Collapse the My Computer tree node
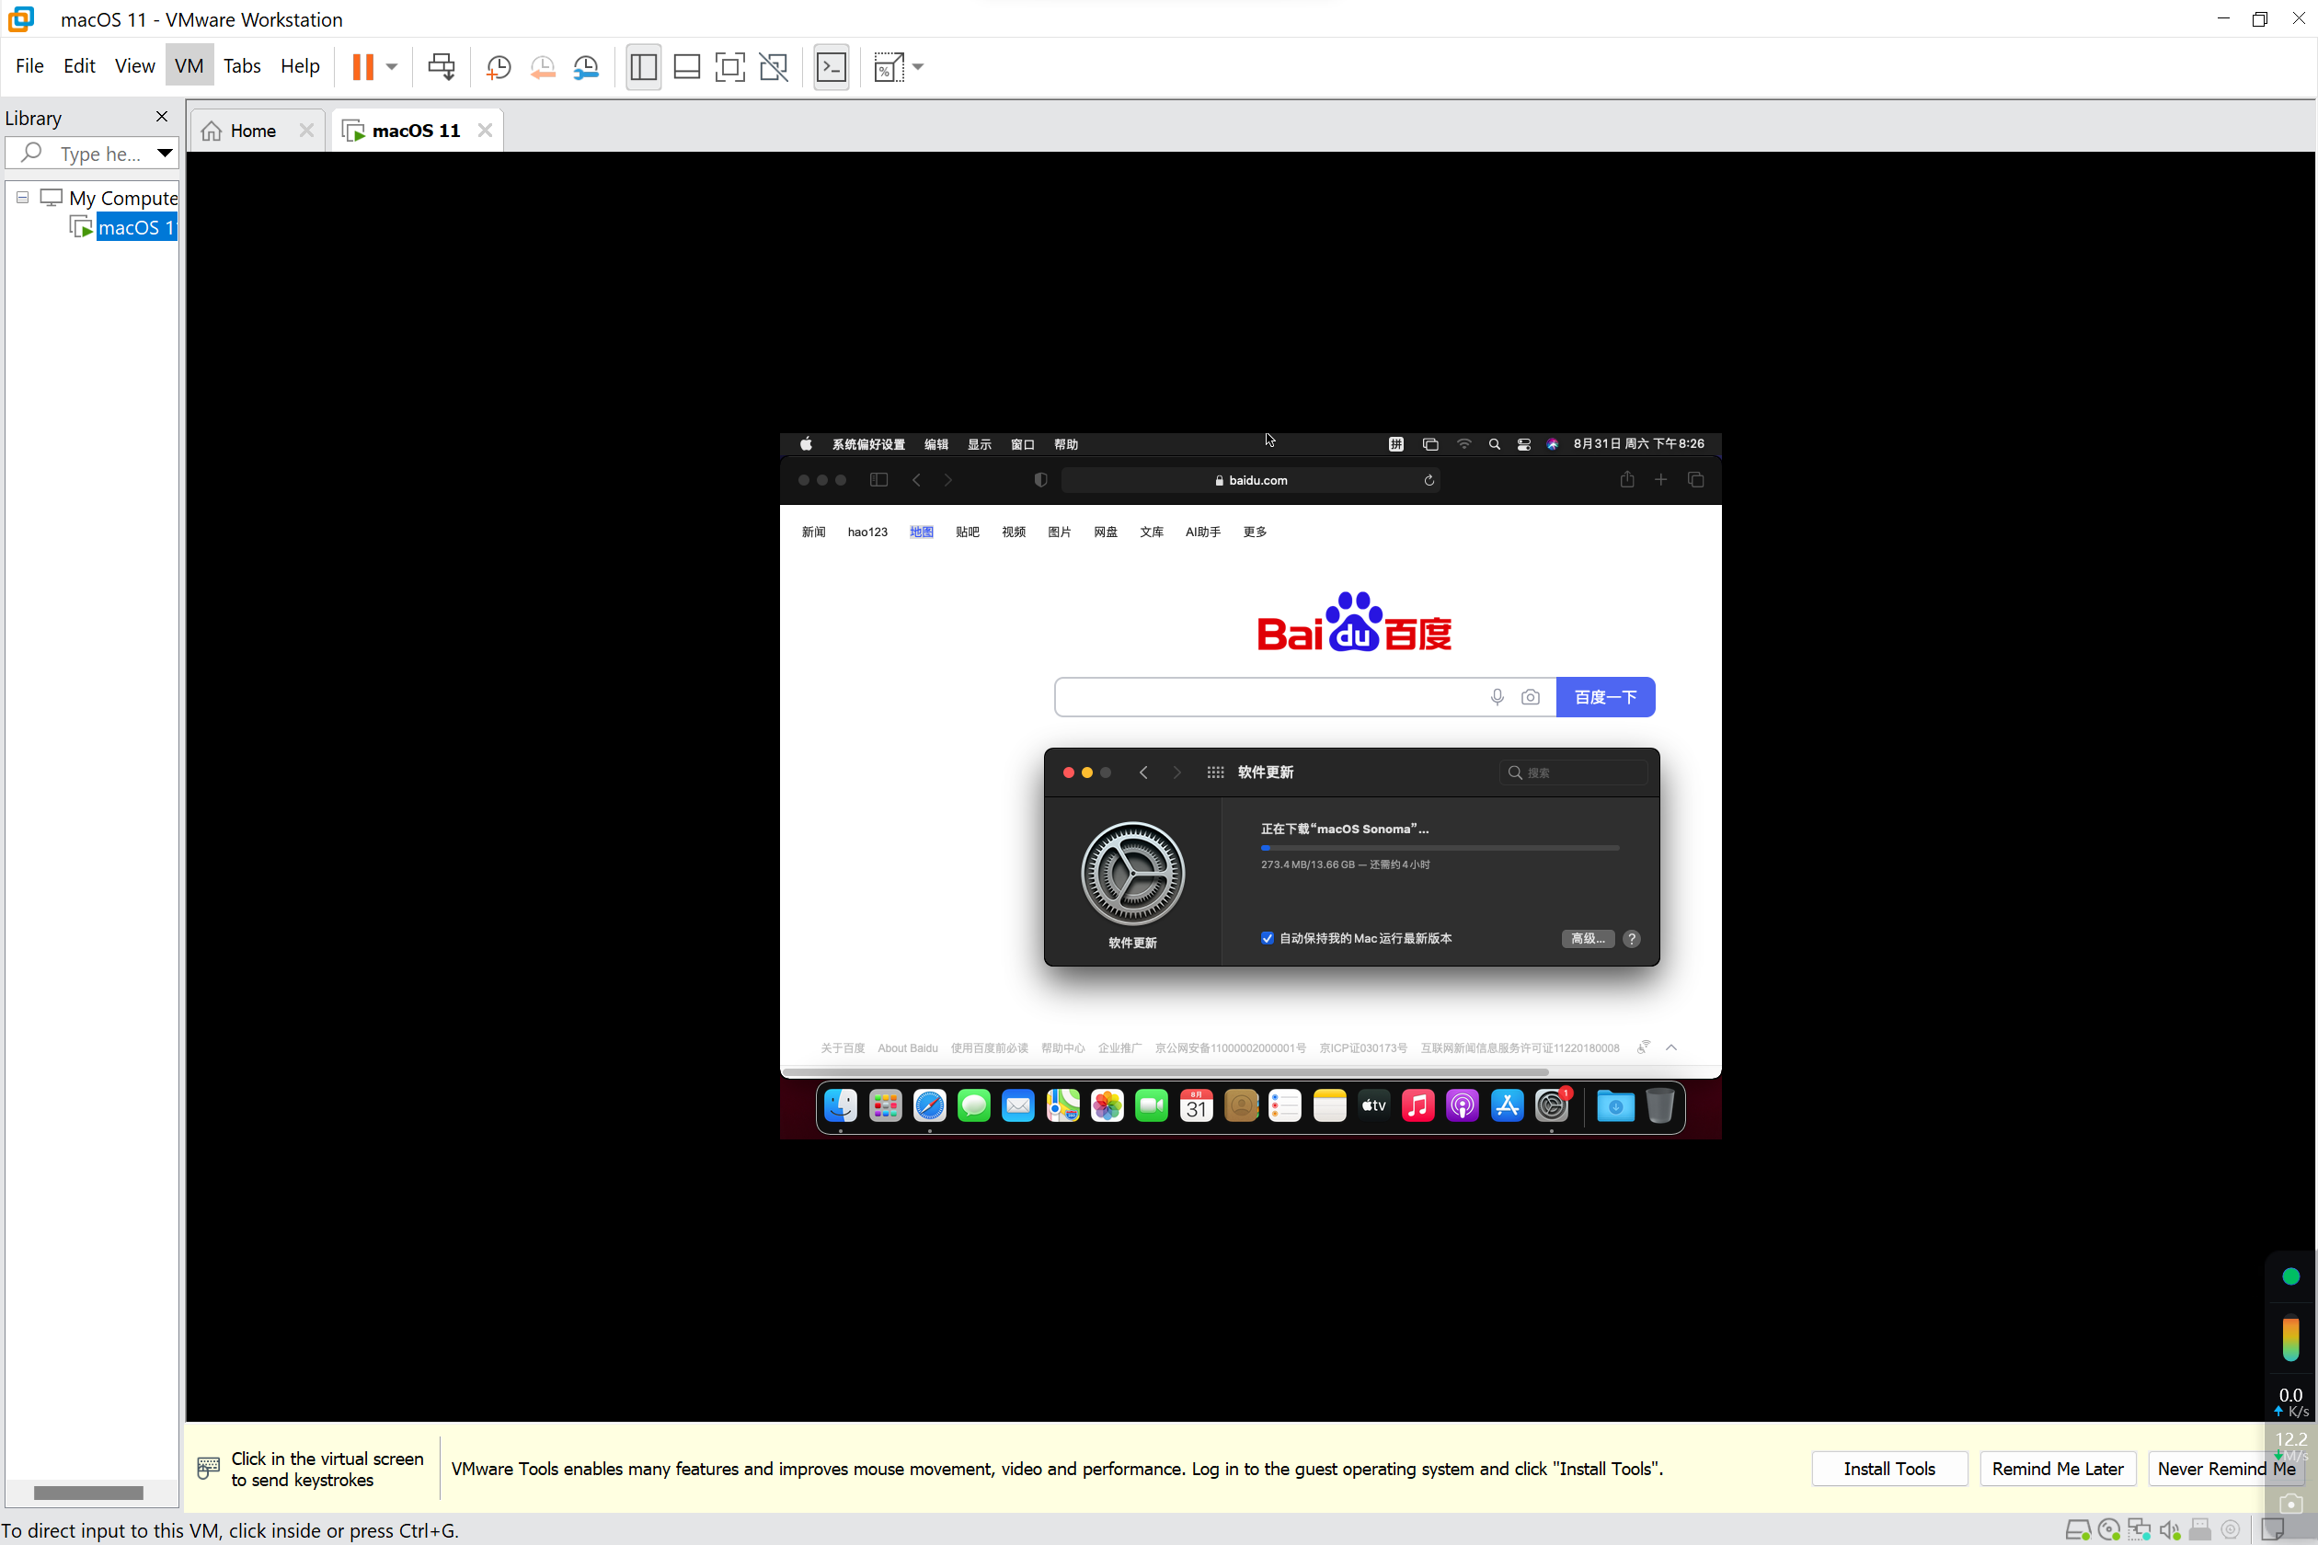The width and height of the screenshot is (2318, 1545). 22,197
